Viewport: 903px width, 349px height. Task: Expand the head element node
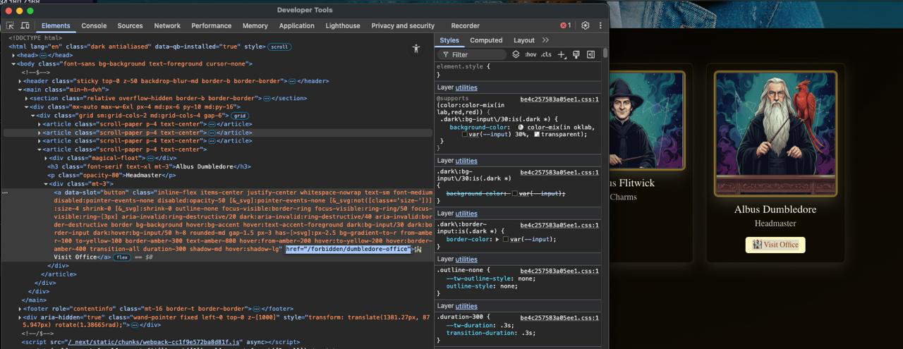(x=15, y=55)
